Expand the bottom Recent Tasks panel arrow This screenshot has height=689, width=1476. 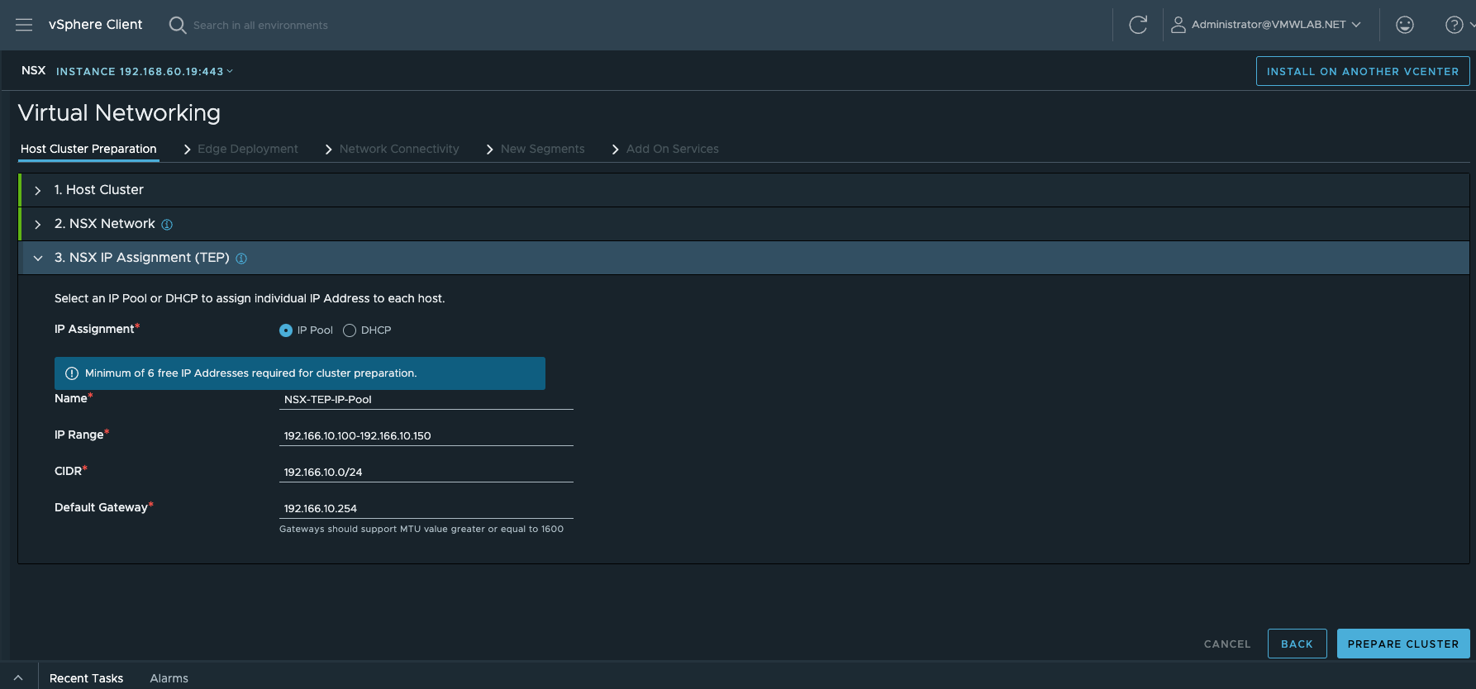18,677
